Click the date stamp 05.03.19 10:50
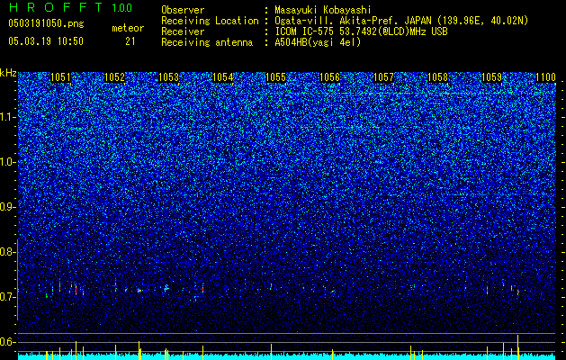566x360 pixels. [x=46, y=41]
